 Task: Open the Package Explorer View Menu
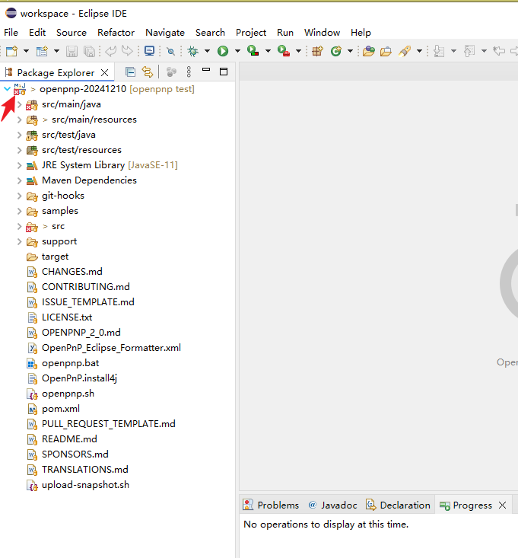189,72
